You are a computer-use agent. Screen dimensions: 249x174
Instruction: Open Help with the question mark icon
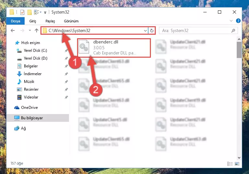(238, 21)
